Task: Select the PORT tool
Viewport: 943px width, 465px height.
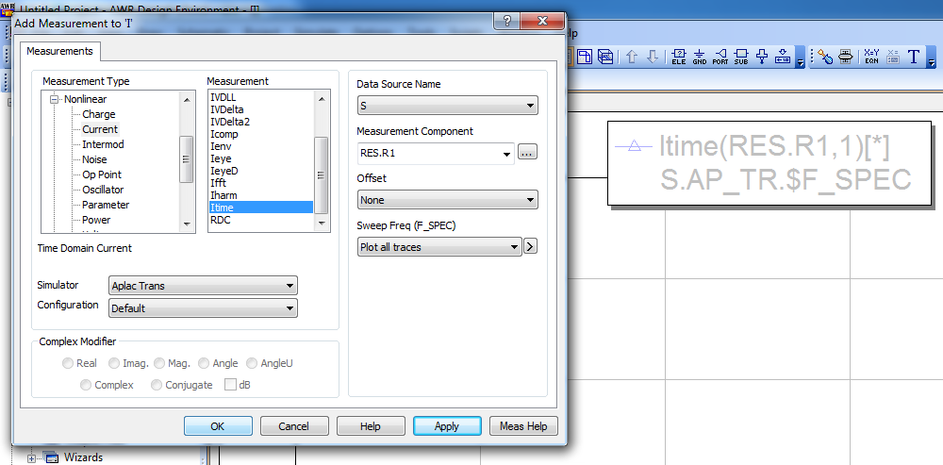Action: tap(720, 57)
